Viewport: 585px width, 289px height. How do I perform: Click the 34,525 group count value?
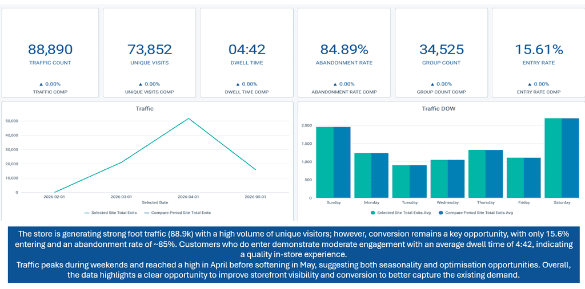[442, 49]
